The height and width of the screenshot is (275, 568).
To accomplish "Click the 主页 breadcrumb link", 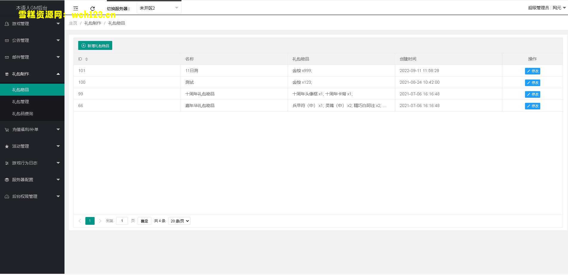I will pyautogui.click(x=73, y=23).
